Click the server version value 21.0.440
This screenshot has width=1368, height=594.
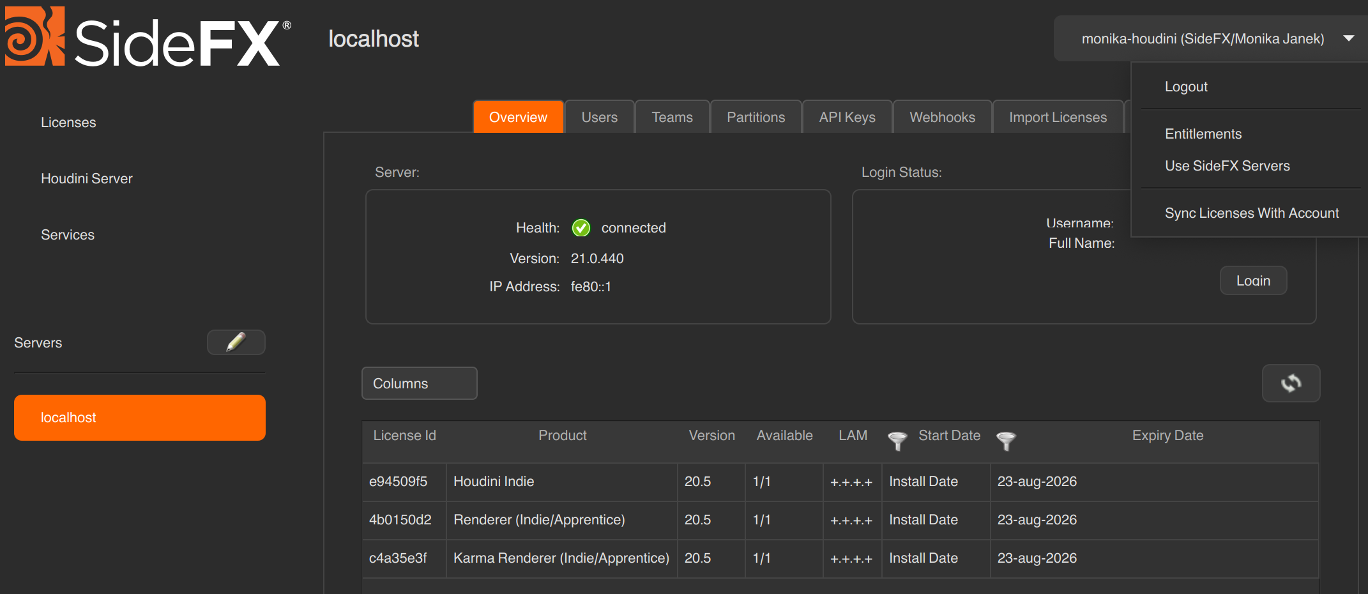point(597,259)
